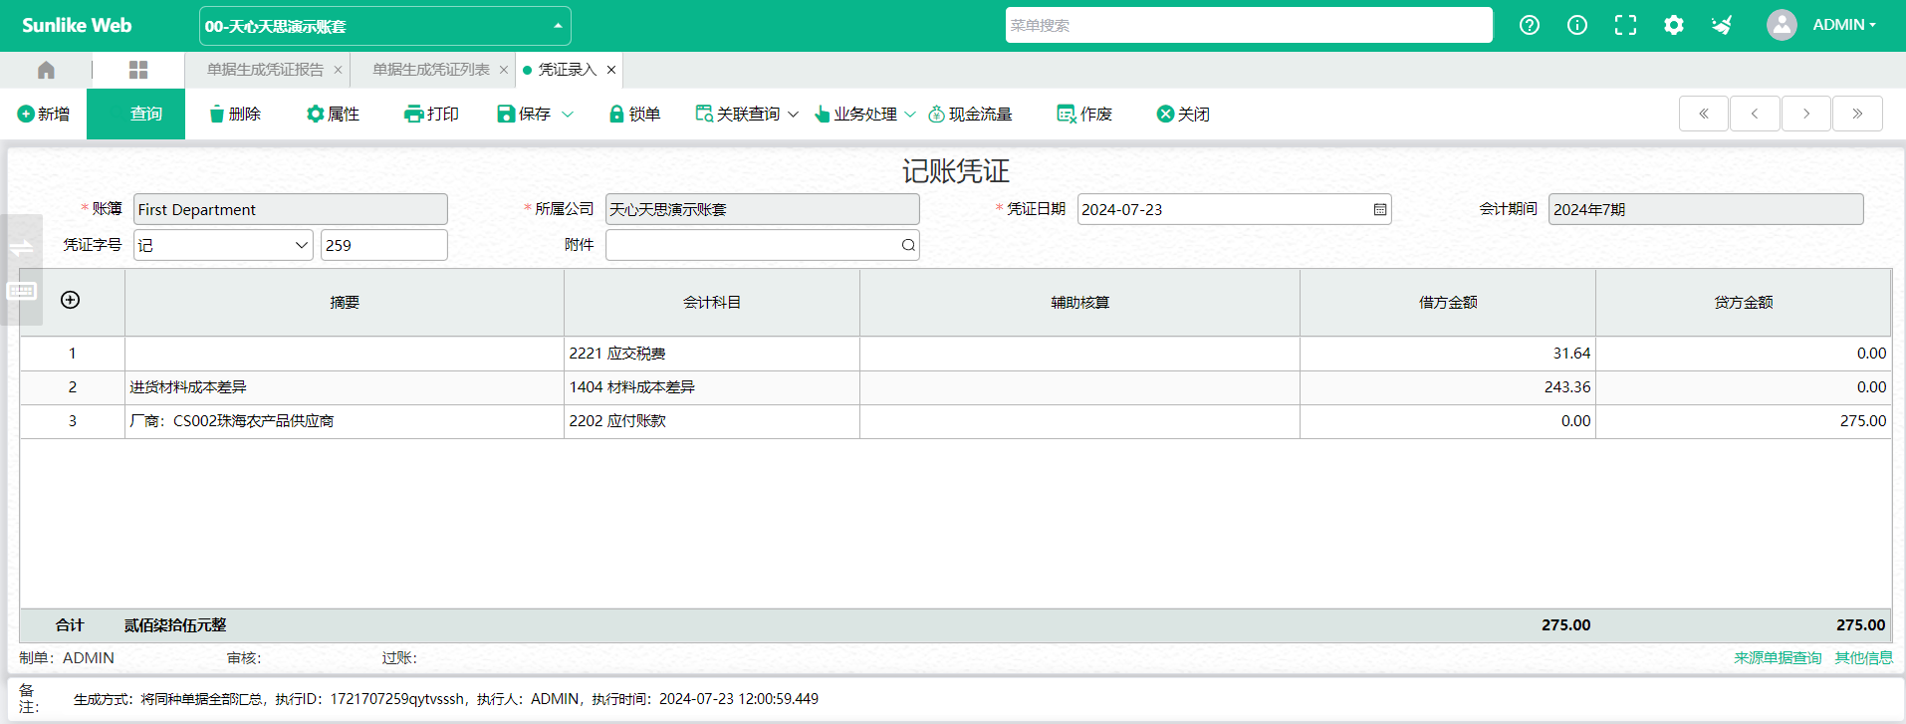Image resolution: width=1906 pixels, height=724 pixels.
Task: Open the 其他信息 link
Action: tap(1863, 658)
